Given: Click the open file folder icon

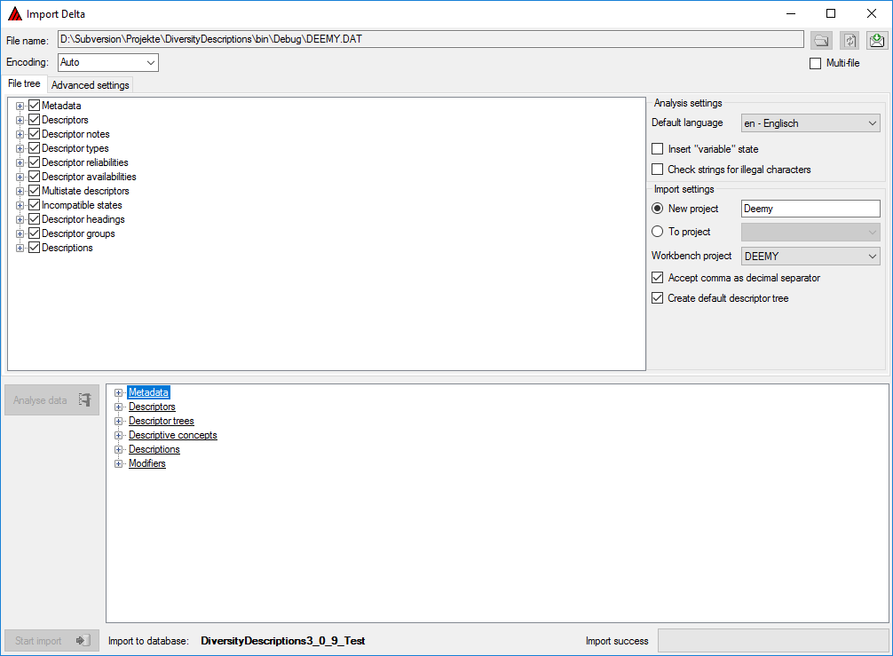Looking at the screenshot, I should click(821, 40).
